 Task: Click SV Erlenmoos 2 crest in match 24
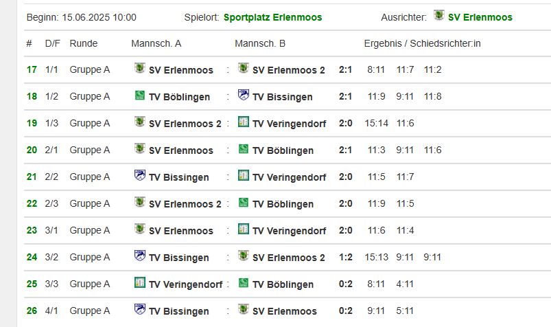tap(244, 256)
